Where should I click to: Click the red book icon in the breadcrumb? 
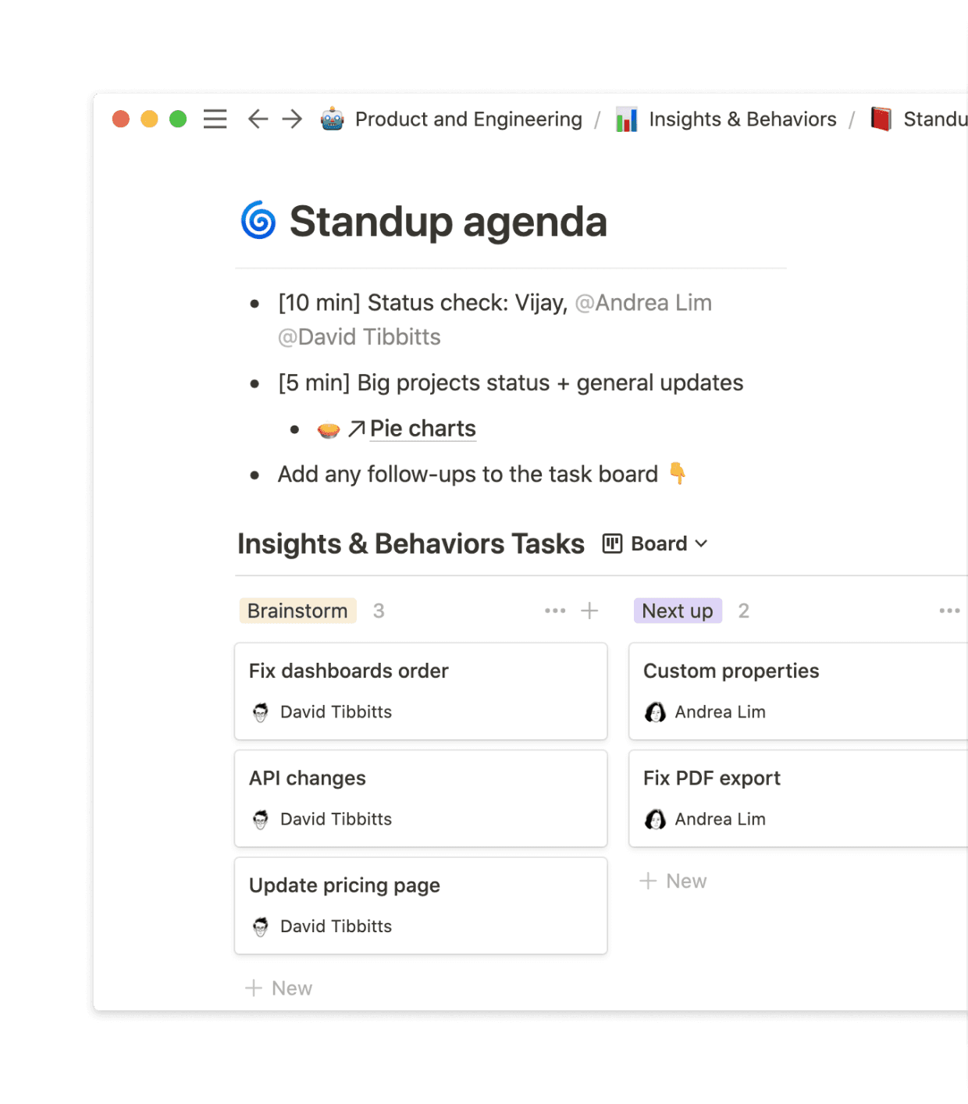[x=880, y=119]
